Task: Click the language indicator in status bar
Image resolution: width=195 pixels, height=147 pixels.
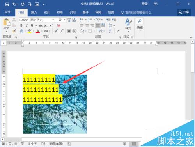Action: pos(56,144)
